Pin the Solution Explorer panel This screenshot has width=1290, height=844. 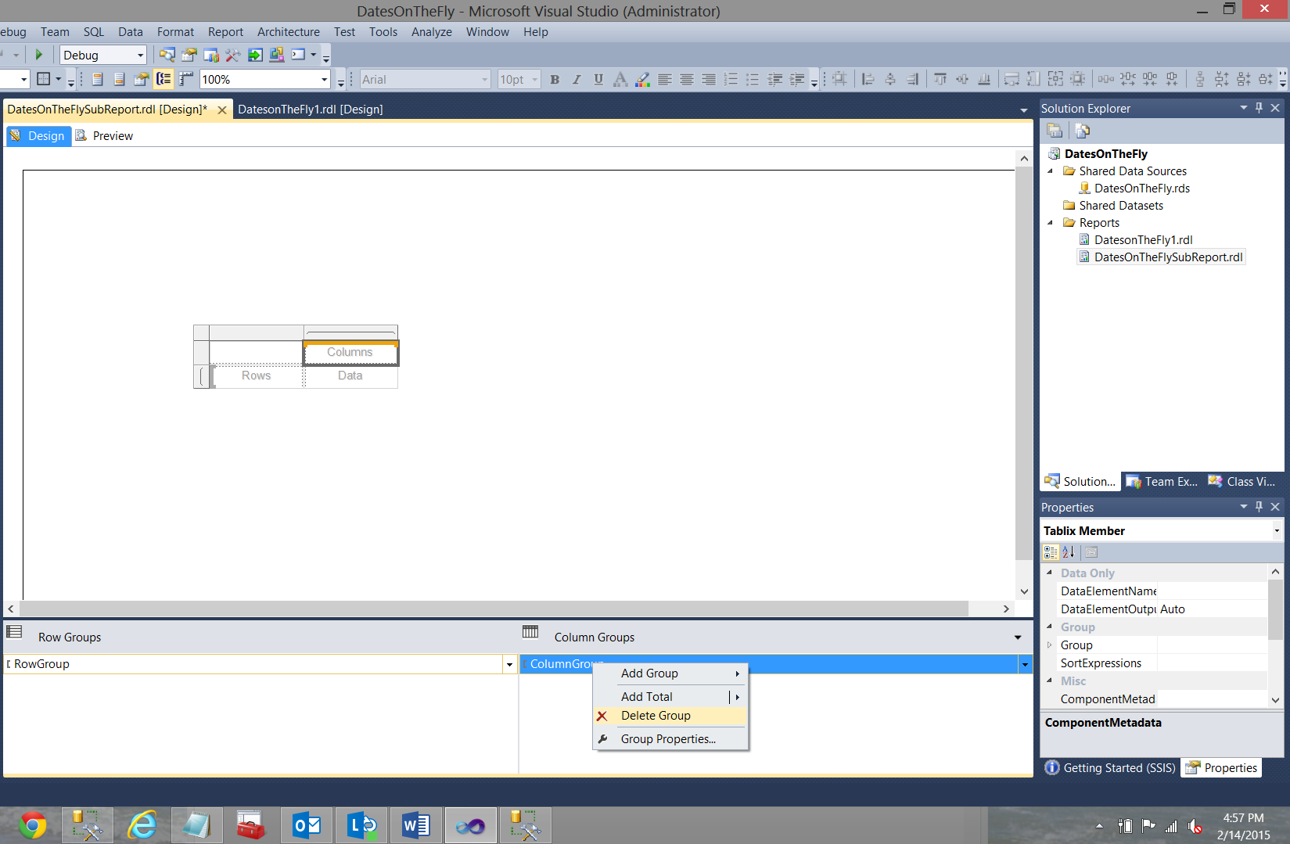[1259, 108]
